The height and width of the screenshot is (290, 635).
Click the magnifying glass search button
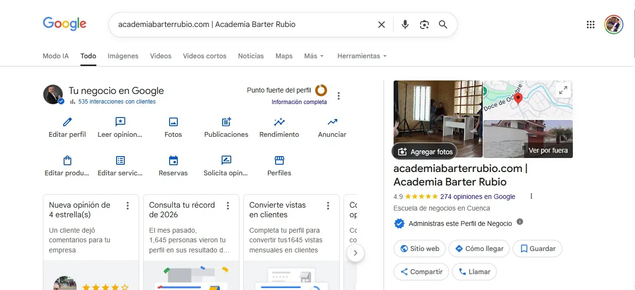pyautogui.click(x=443, y=25)
